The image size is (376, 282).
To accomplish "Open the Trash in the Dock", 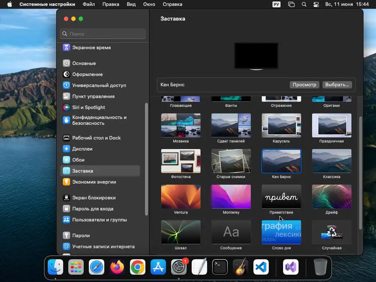I will [321, 267].
